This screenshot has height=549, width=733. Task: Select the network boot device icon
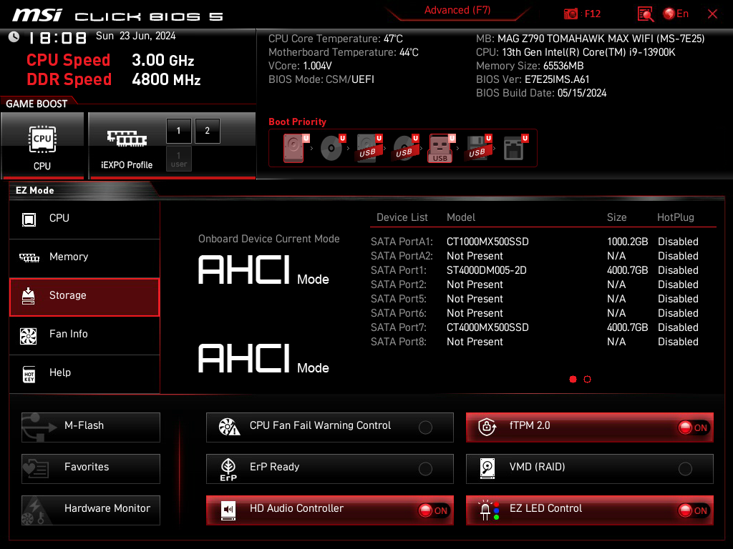pyautogui.click(x=513, y=148)
